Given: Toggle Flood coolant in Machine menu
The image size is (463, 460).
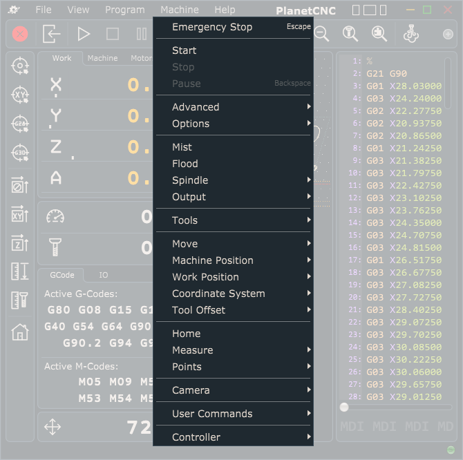Looking at the screenshot, I should coord(185,164).
